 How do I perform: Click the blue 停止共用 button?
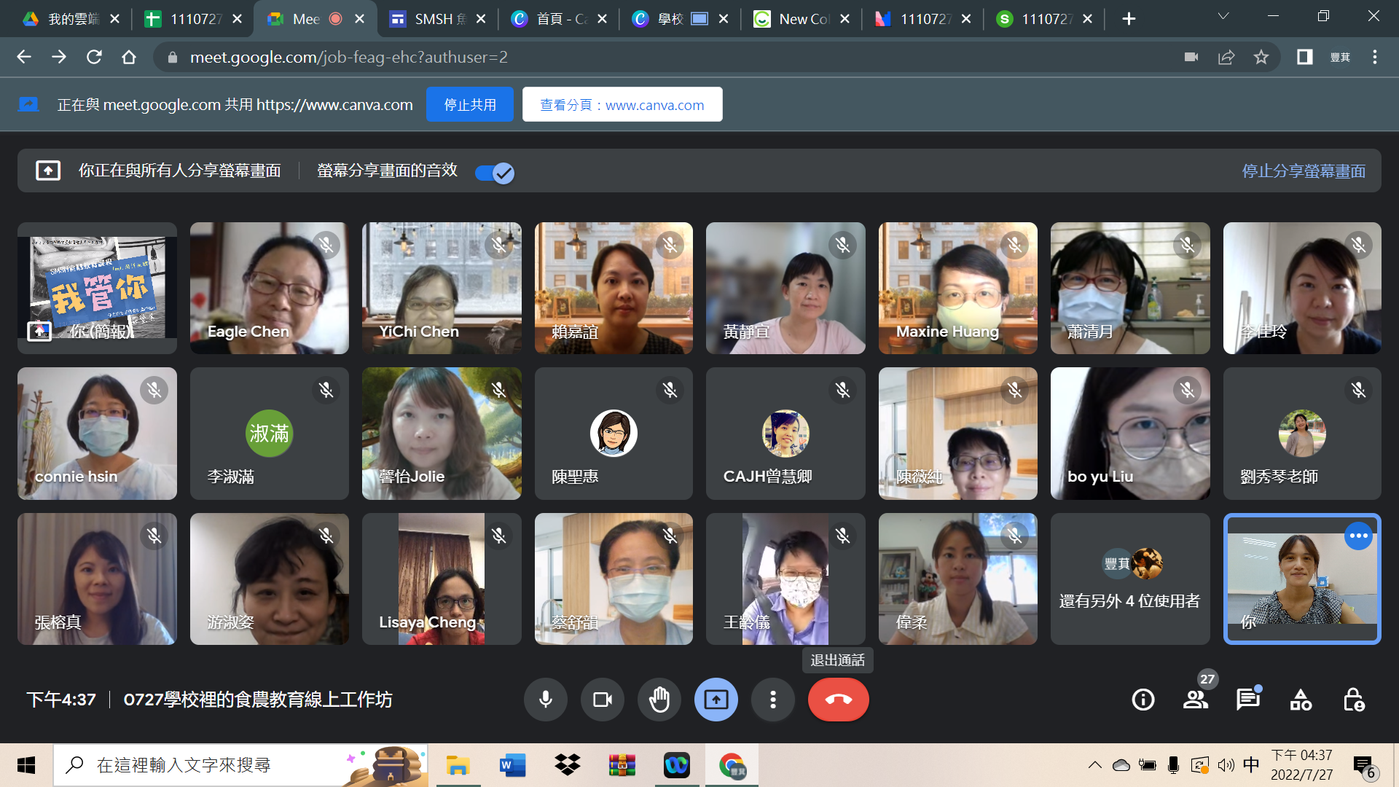[470, 105]
